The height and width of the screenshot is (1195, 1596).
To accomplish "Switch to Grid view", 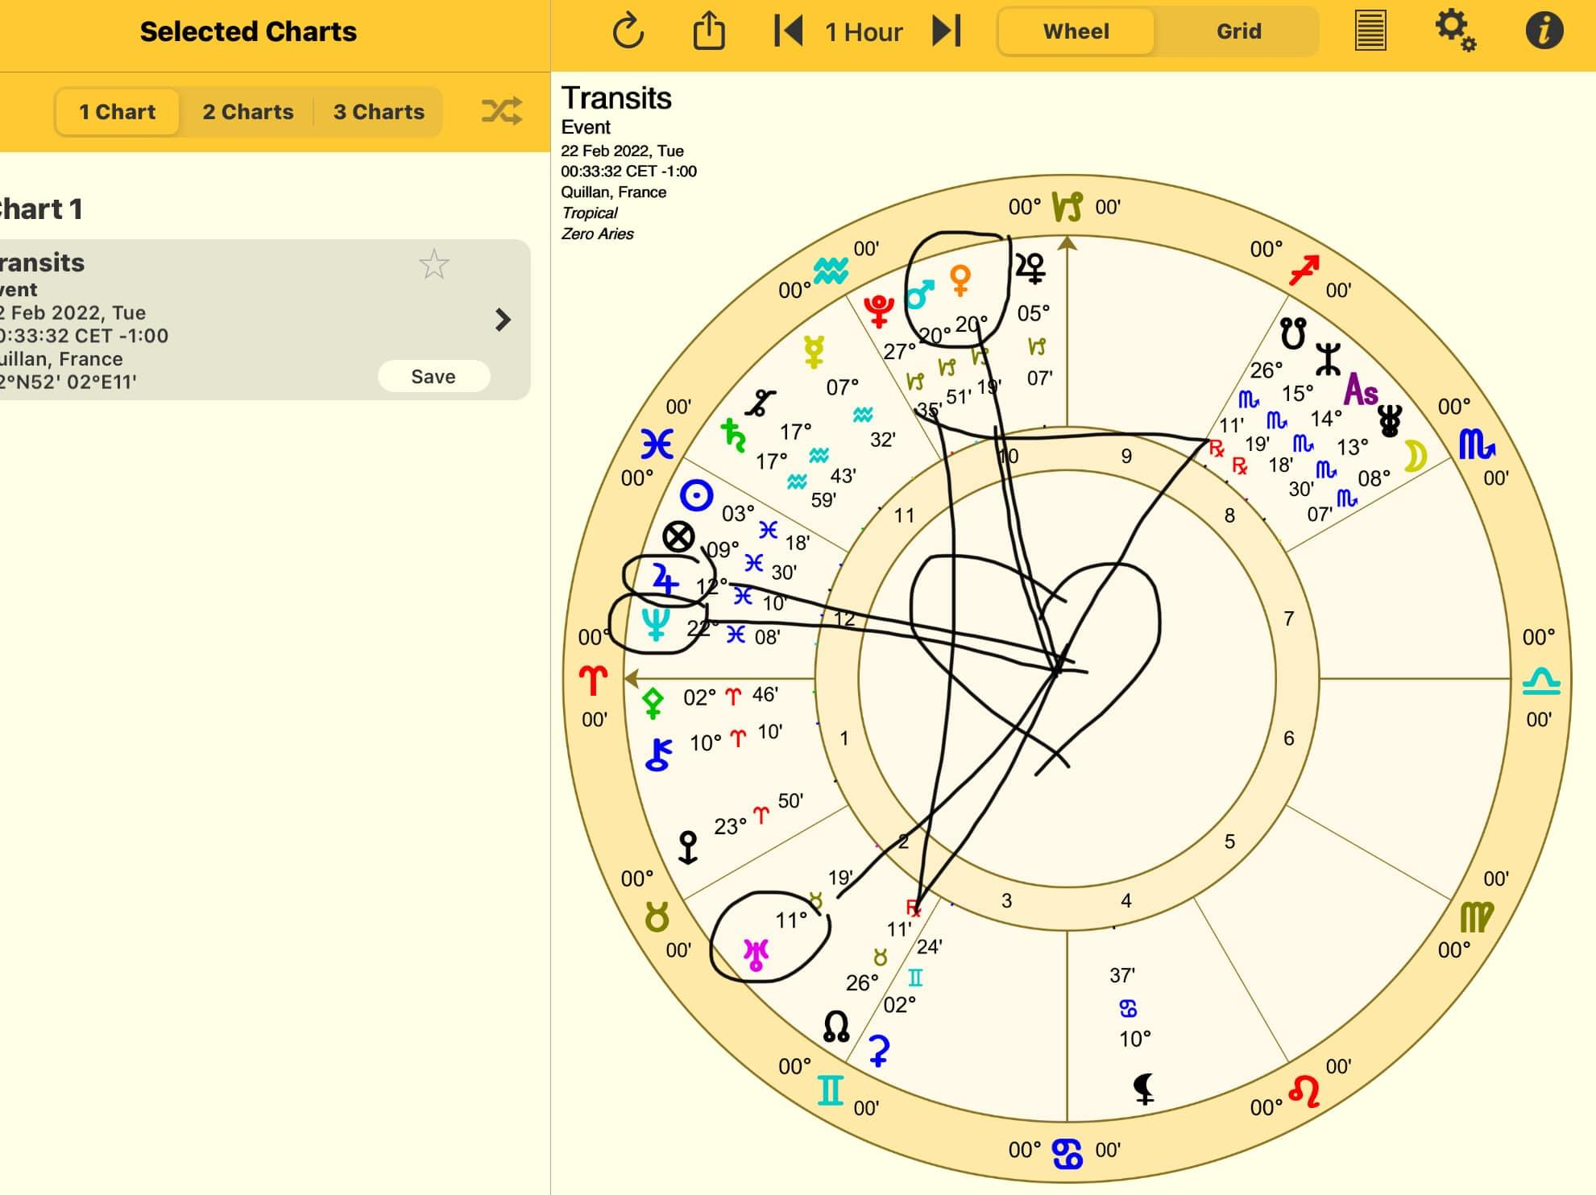I will pos(1238,31).
